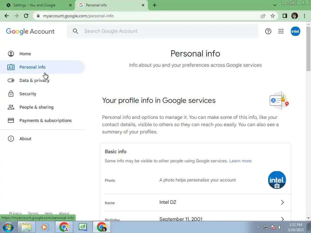
Task: Click the volume speaker tray icon
Action: click(280, 227)
